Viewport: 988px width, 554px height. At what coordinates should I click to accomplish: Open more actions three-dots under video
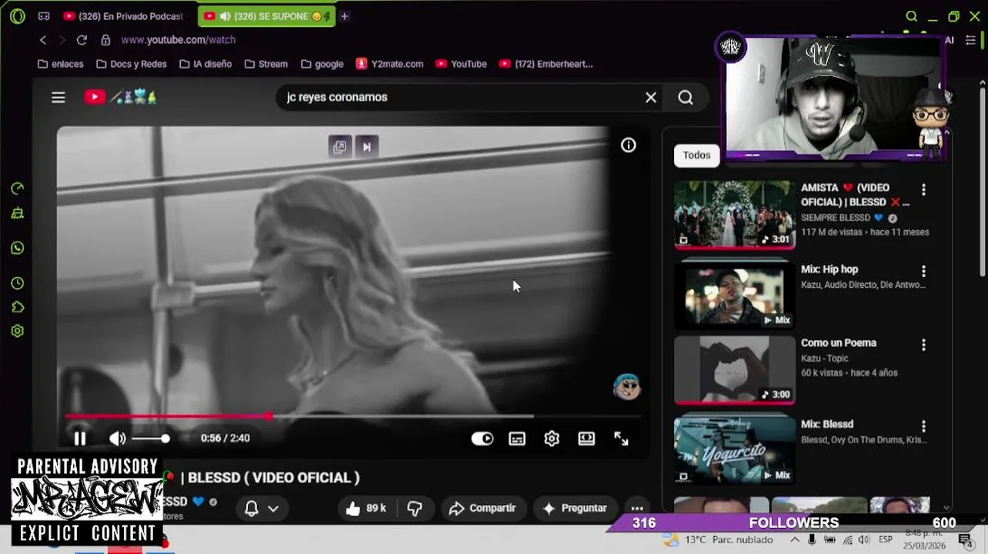pos(637,508)
